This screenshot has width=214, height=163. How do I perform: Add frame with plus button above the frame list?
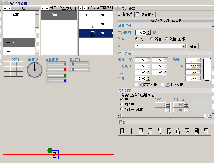tap(80, 8)
